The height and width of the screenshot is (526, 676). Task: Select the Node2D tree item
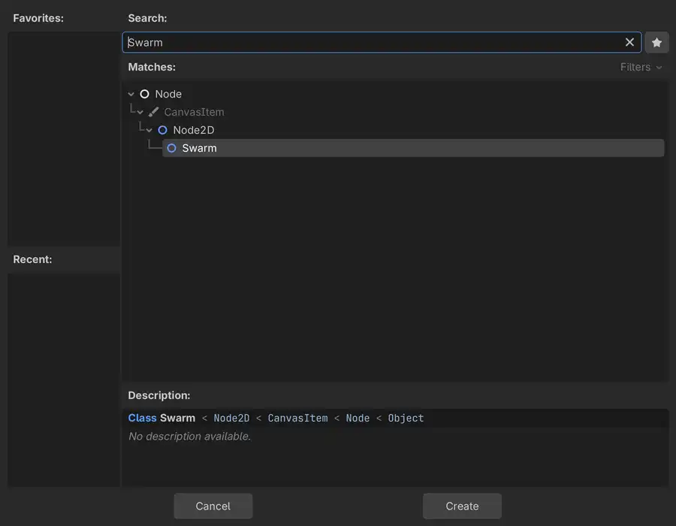(x=194, y=130)
